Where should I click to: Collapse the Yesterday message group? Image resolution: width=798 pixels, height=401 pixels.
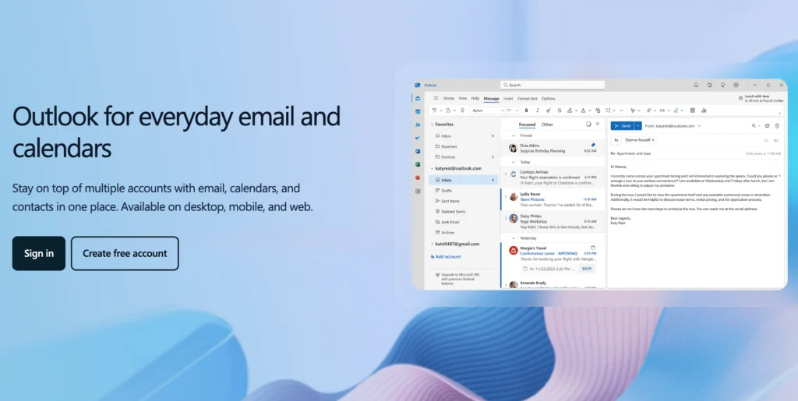tap(514, 237)
